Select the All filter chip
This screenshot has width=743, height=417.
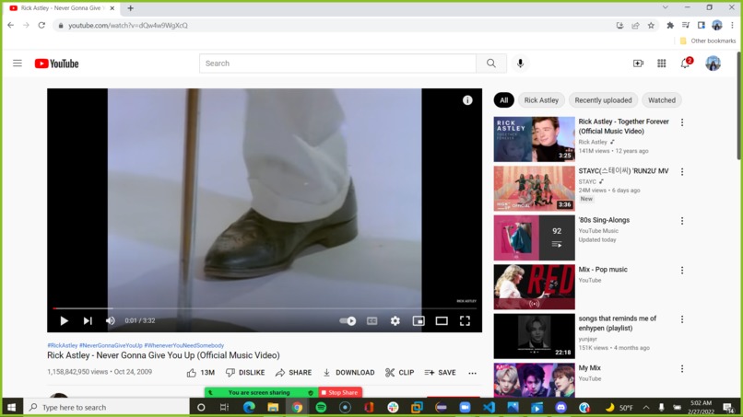503,100
